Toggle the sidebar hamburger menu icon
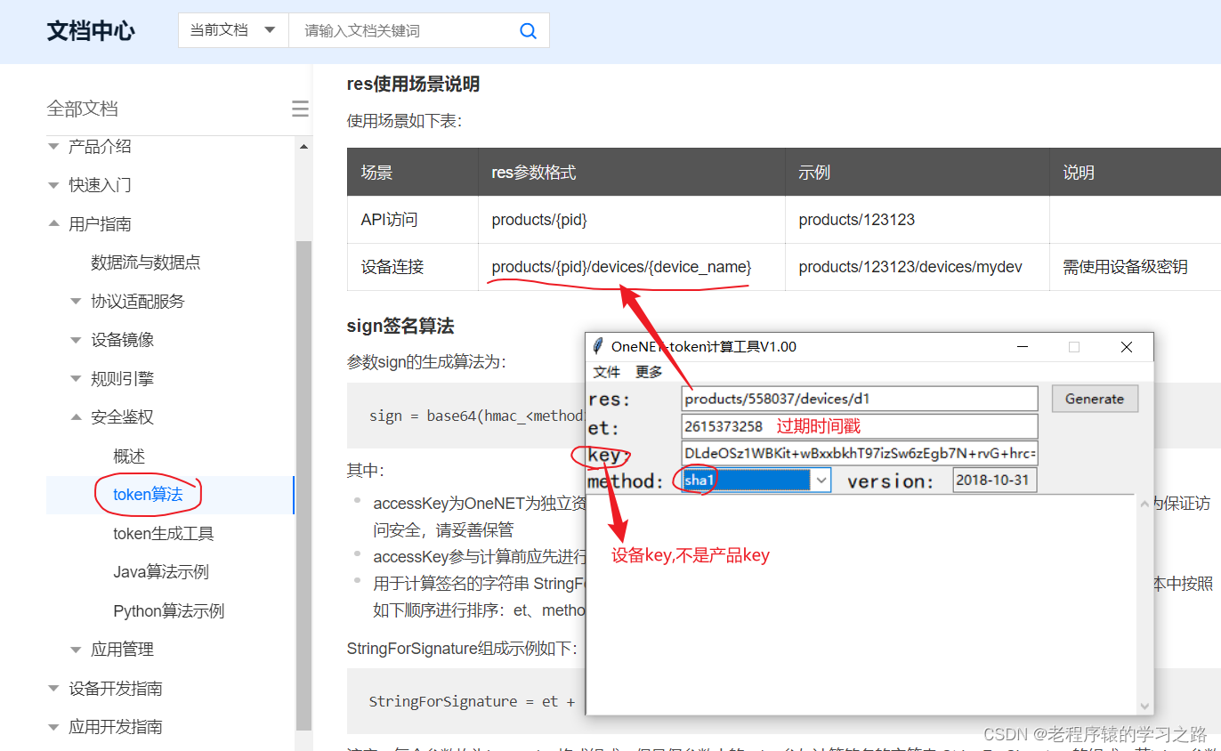 300,109
